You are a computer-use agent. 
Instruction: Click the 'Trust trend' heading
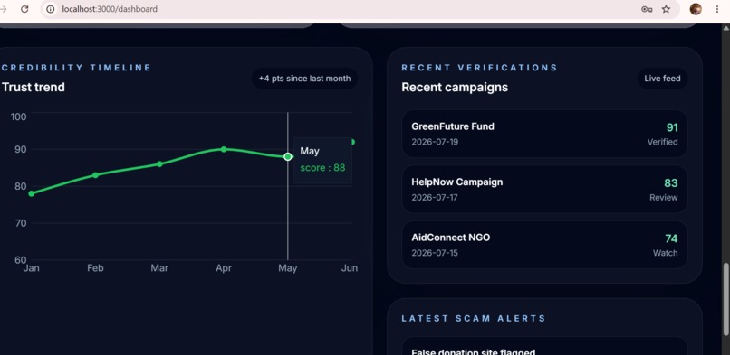click(34, 88)
